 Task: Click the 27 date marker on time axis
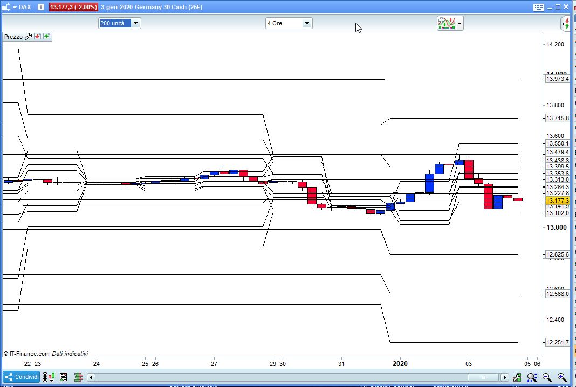214,364
